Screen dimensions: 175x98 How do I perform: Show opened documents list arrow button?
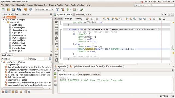[169, 14]
